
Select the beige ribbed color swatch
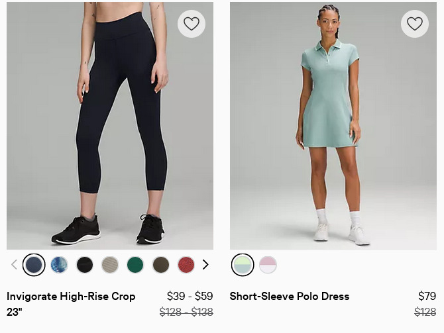(110, 265)
